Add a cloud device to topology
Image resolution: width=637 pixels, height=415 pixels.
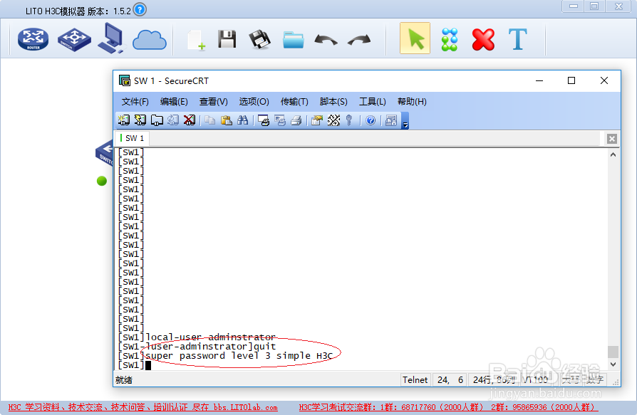point(149,40)
